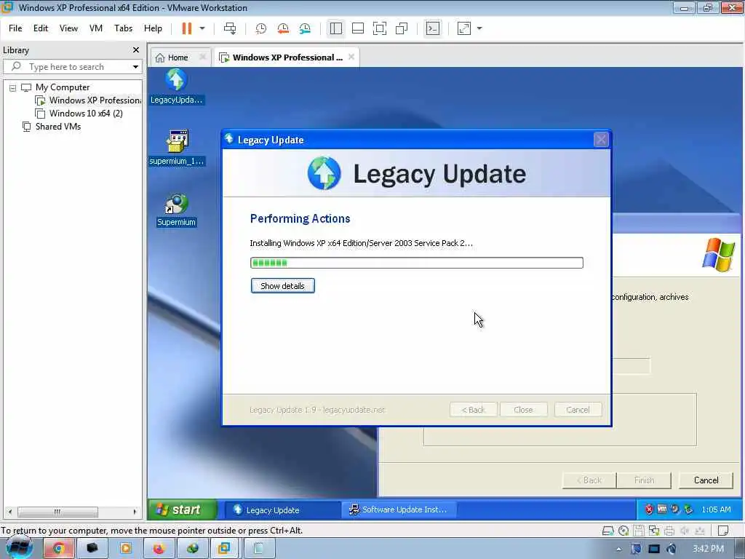Click the hard disk device status icon
This screenshot has width=745, height=559.
point(607,531)
